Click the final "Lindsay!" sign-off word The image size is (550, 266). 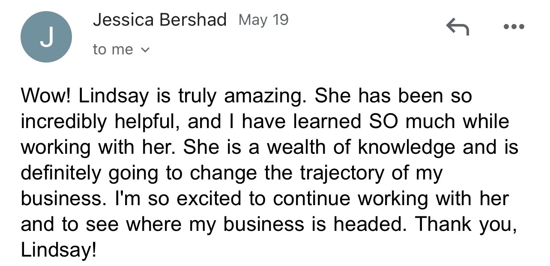click(59, 250)
